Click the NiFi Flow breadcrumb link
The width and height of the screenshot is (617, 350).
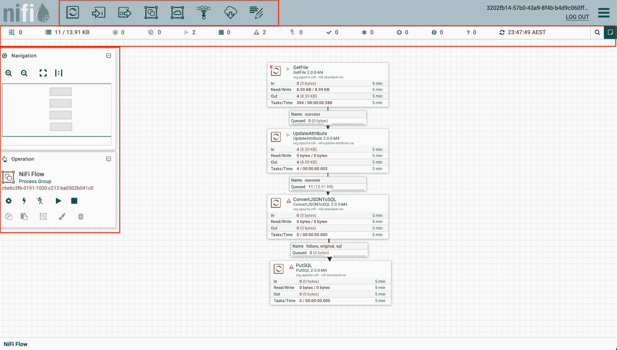(x=16, y=344)
